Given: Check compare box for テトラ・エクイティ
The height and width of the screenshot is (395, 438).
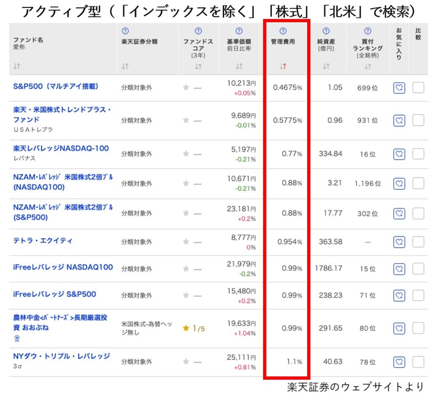Looking at the screenshot, I should pyautogui.click(x=418, y=242).
